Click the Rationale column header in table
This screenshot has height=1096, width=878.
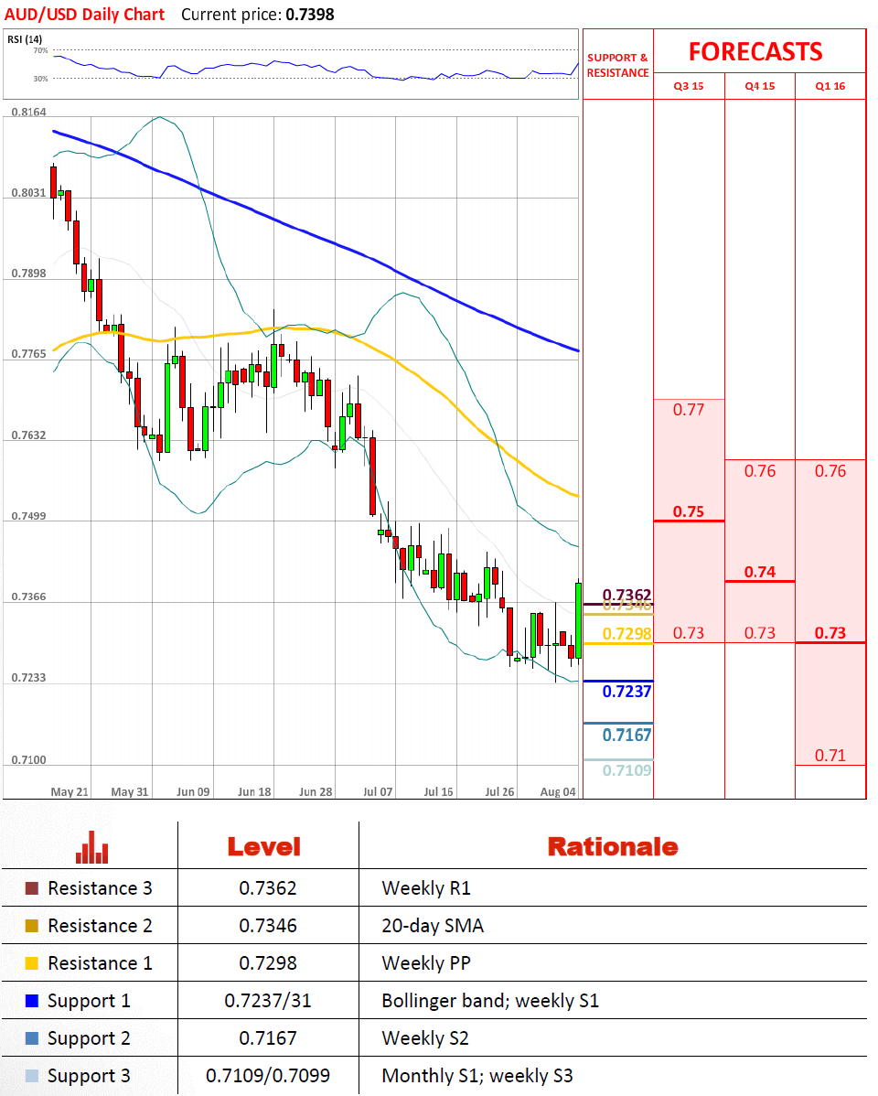point(613,847)
